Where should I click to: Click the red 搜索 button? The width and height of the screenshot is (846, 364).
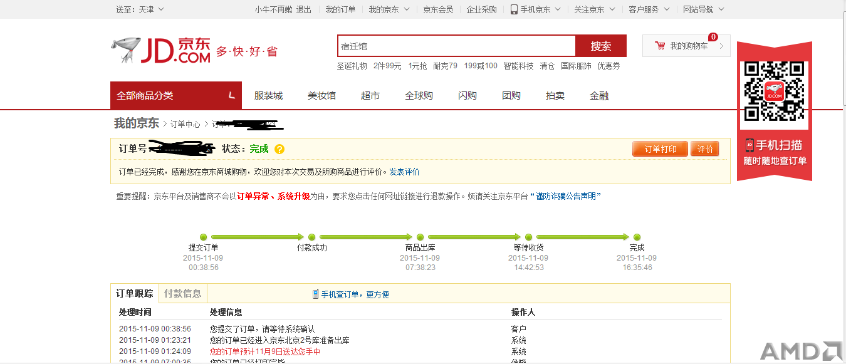[x=601, y=46]
